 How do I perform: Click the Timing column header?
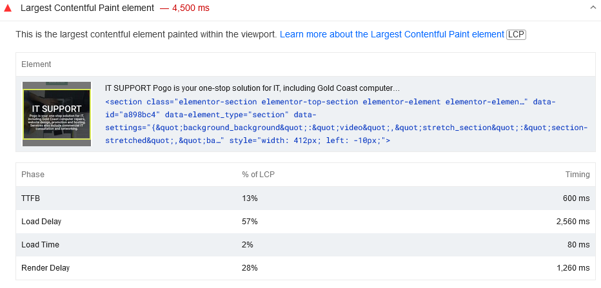(x=577, y=175)
